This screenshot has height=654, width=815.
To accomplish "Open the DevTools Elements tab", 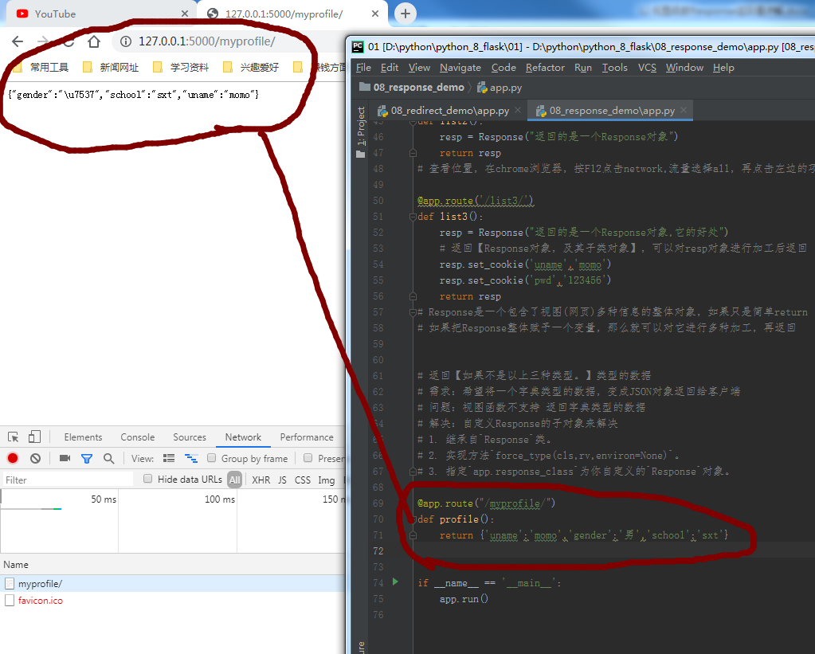I will (83, 437).
